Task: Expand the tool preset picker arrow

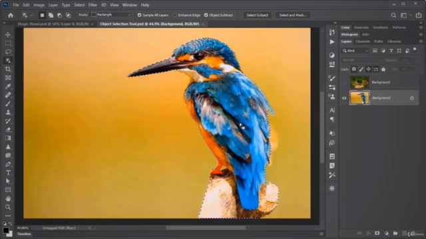Action: point(31,15)
